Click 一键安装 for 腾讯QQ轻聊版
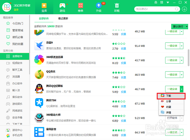The image size is (190, 140). (173, 89)
